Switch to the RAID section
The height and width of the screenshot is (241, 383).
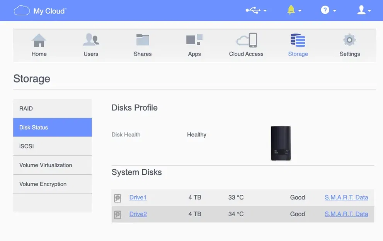coord(52,108)
